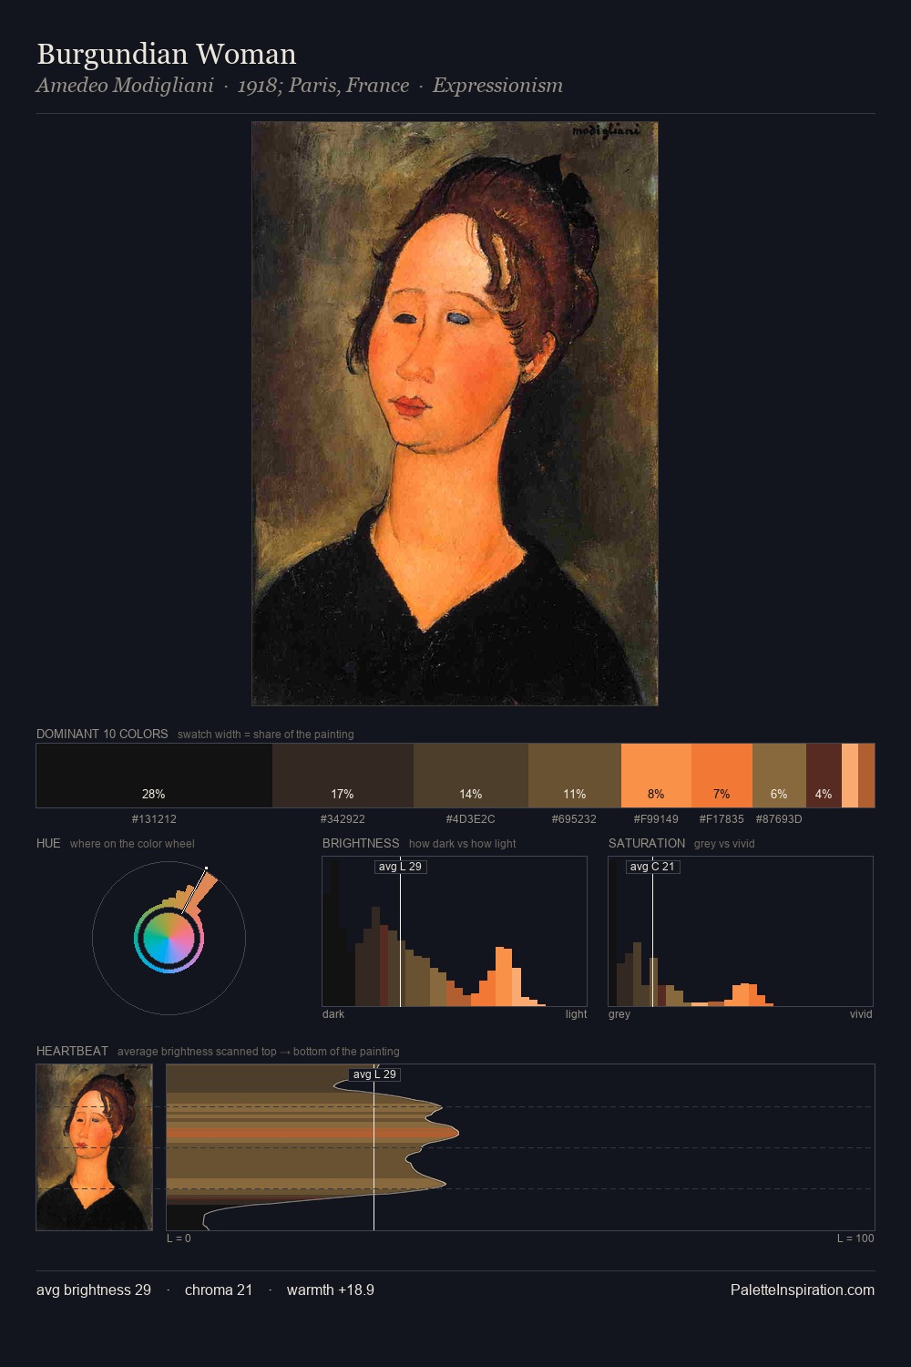Click hex code #695232
Screen dimensions: 911x1367
point(574,819)
